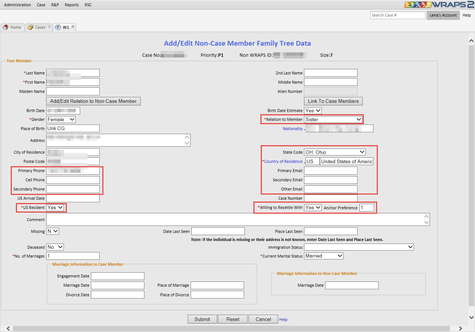Open the Administration menu

17,5
